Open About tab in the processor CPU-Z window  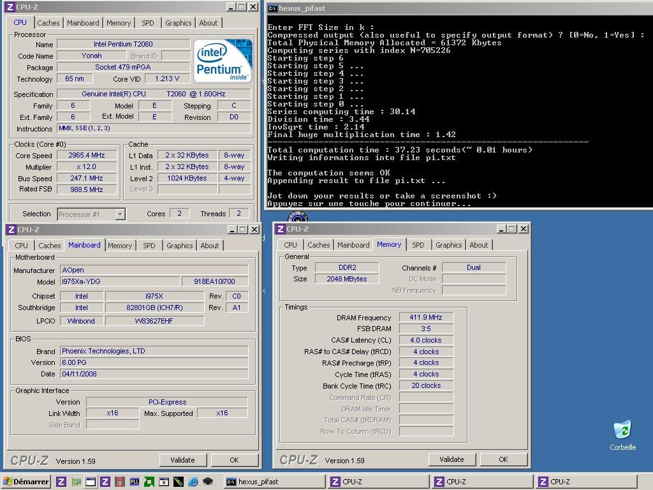209,23
